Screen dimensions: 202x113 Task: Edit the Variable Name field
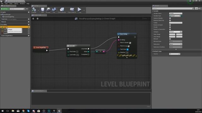175,13
